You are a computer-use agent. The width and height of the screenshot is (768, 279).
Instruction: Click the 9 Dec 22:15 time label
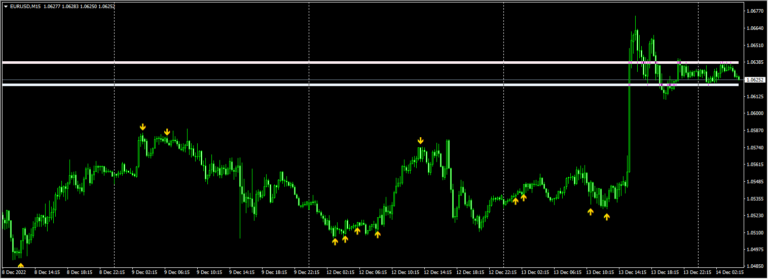click(307, 272)
